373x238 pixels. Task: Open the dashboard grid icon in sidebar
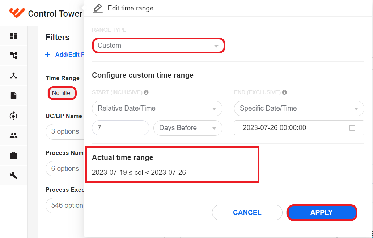pyautogui.click(x=13, y=36)
